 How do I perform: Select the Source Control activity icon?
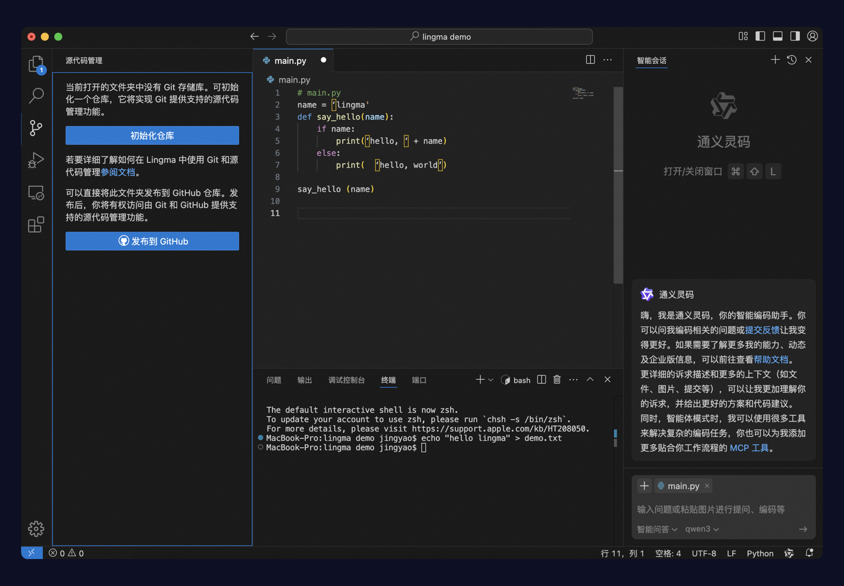point(36,128)
